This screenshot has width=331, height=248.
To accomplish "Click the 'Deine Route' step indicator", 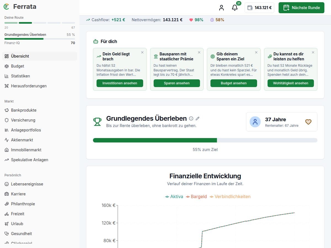I will (40, 23).
